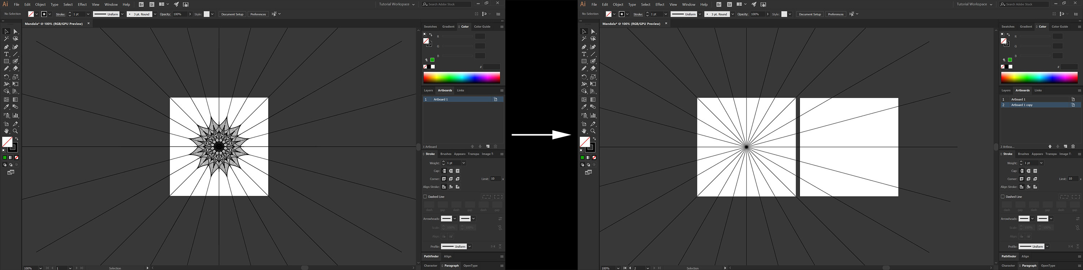
Task: Select the Scale tool in the right window
Action: pyautogui.click(x=593, y=77)
